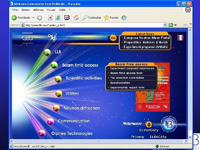Open the Outils menu
Image resolution: width=200 pixels, height=150 pixels.
pos(62,10)
